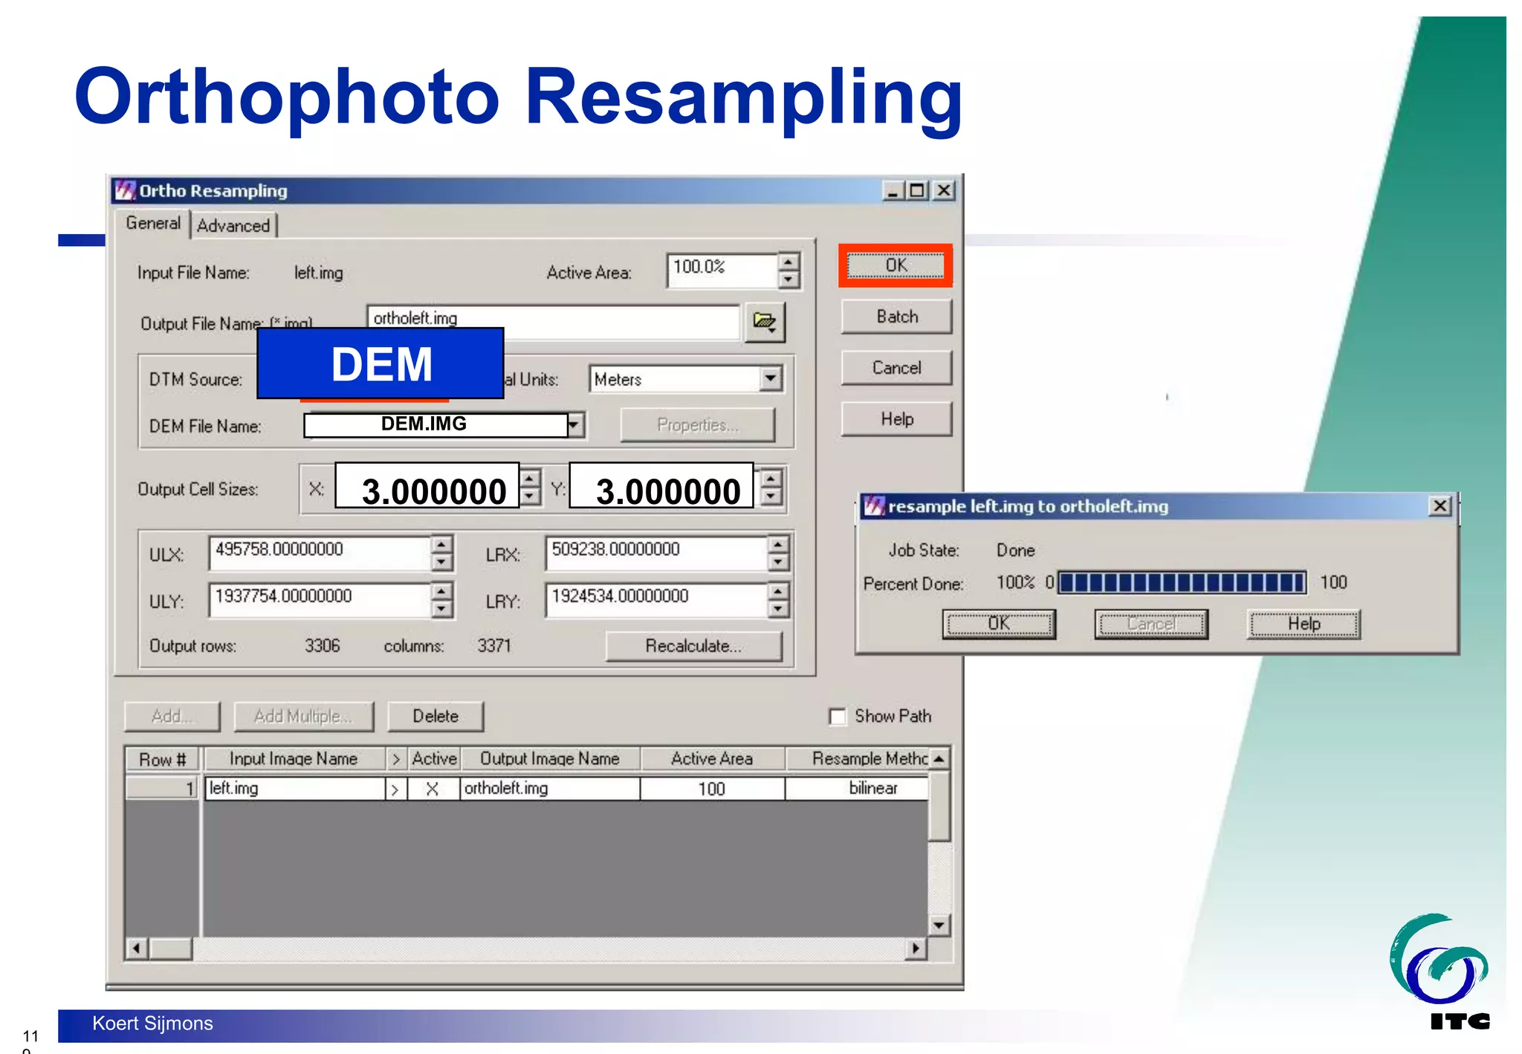Decrease the LRX coordinate value
Screen dimensions: 1522x1054
click(x=778, y=563)
